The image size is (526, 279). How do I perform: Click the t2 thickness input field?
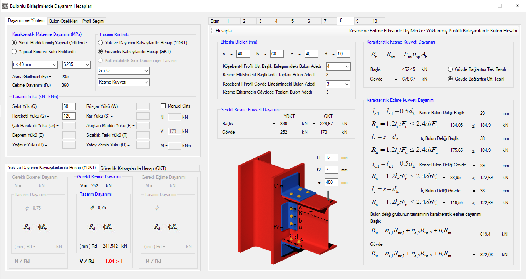(331, 170)
